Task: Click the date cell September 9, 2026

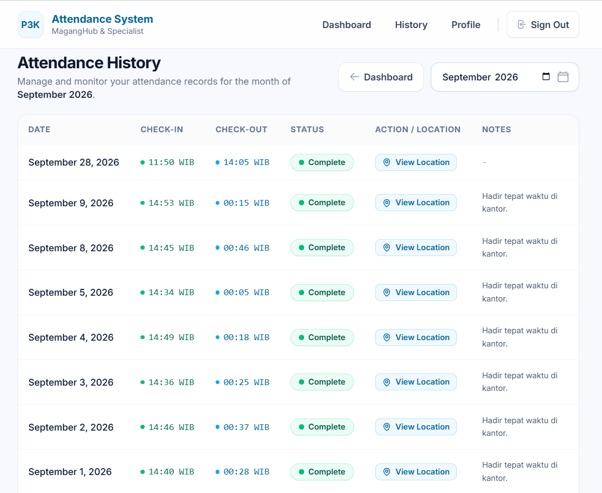Action: click(x=71, y=203)
